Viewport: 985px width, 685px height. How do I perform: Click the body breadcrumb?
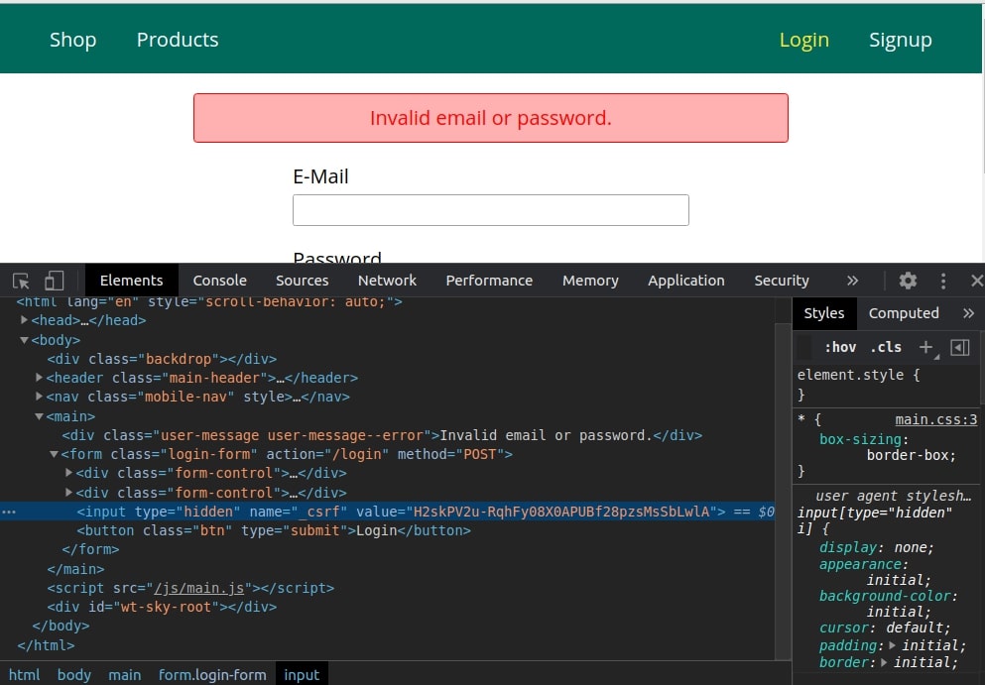coord(74,675)
